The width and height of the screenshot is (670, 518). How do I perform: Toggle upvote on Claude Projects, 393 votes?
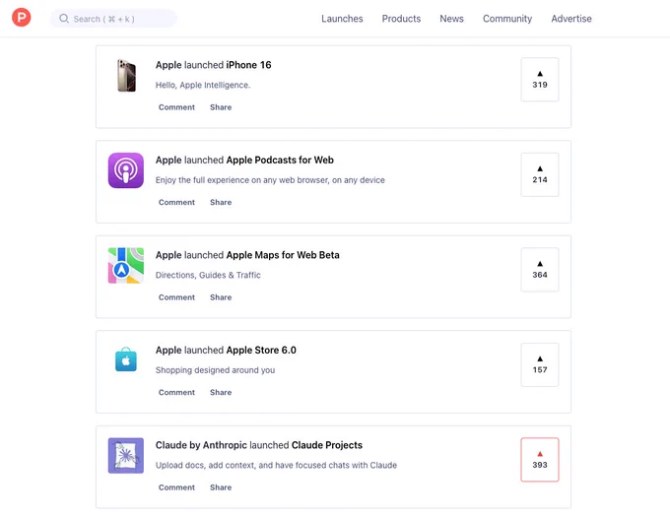[540, 460]
